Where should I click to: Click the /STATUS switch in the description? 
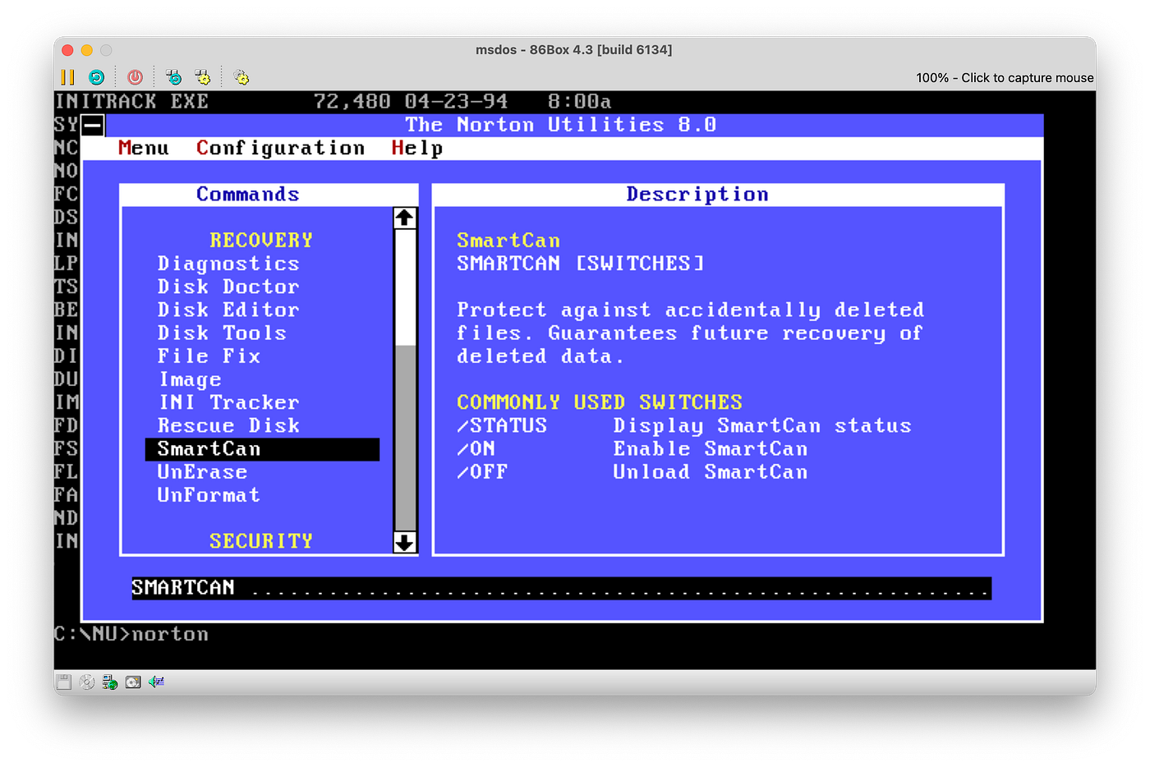tap(502, 425)
